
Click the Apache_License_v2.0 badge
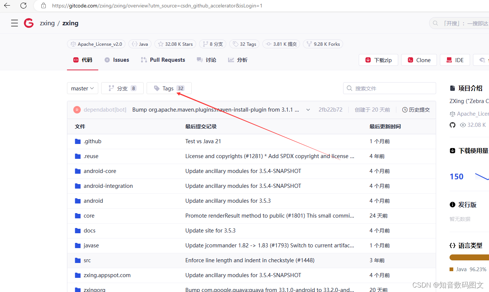[96, 44]
